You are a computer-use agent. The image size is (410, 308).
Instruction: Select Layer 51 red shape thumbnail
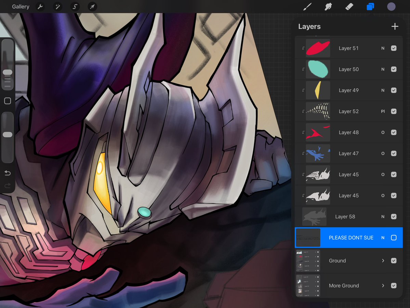point(318,48)
